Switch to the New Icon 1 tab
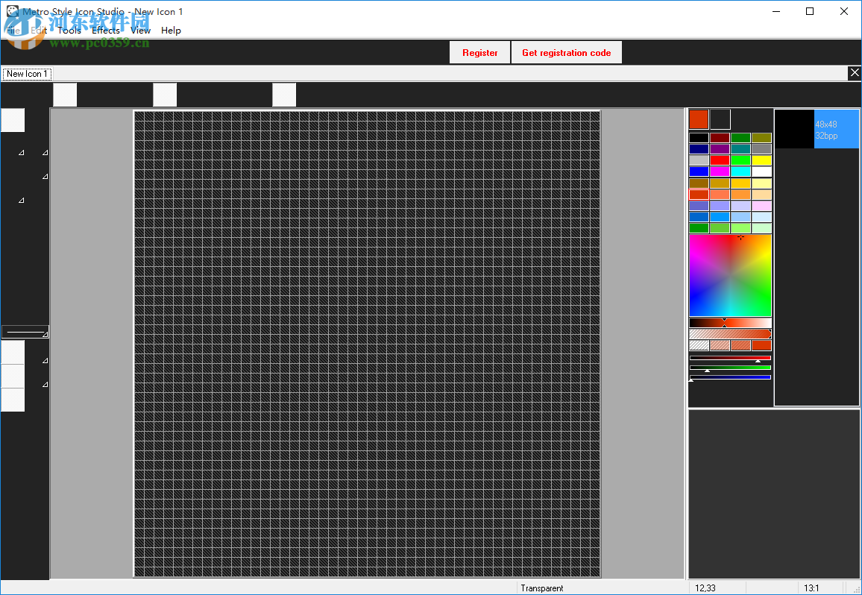Viewport: 862px width, 595px height. (27, 74)
